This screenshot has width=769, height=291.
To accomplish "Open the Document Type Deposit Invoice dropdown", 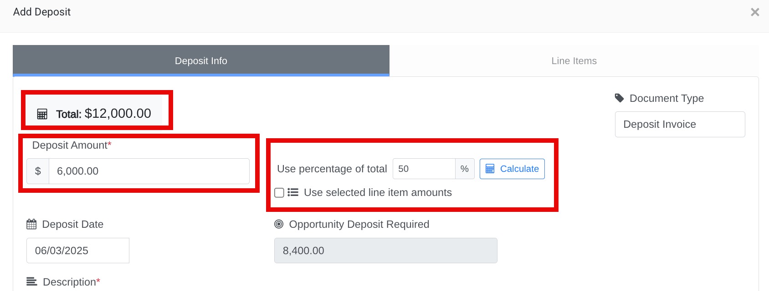I will coord(680,124).
